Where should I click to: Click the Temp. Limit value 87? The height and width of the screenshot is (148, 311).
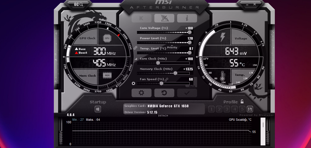click(191, 49)
